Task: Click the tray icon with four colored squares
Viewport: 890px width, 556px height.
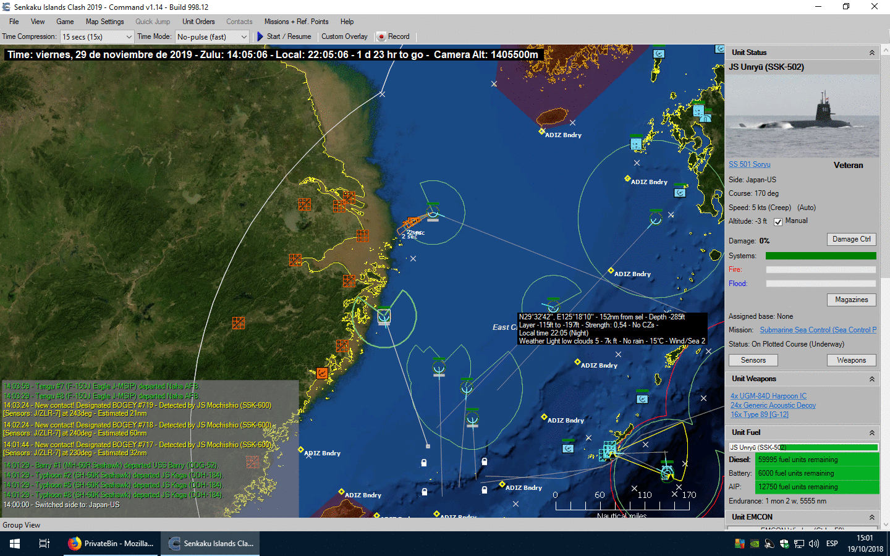Action: [739, 544]
